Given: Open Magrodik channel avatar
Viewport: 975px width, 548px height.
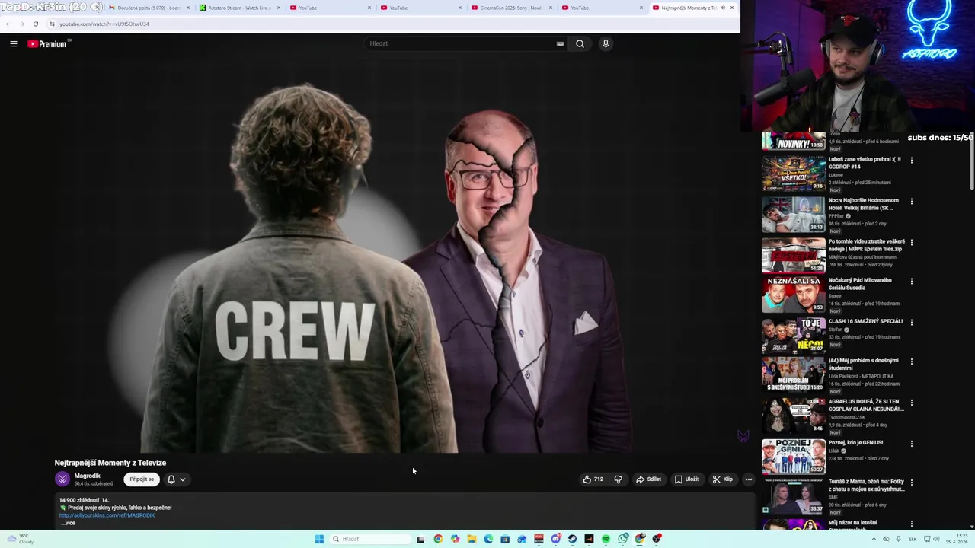Looking at the screenshot, I should 62,479.
